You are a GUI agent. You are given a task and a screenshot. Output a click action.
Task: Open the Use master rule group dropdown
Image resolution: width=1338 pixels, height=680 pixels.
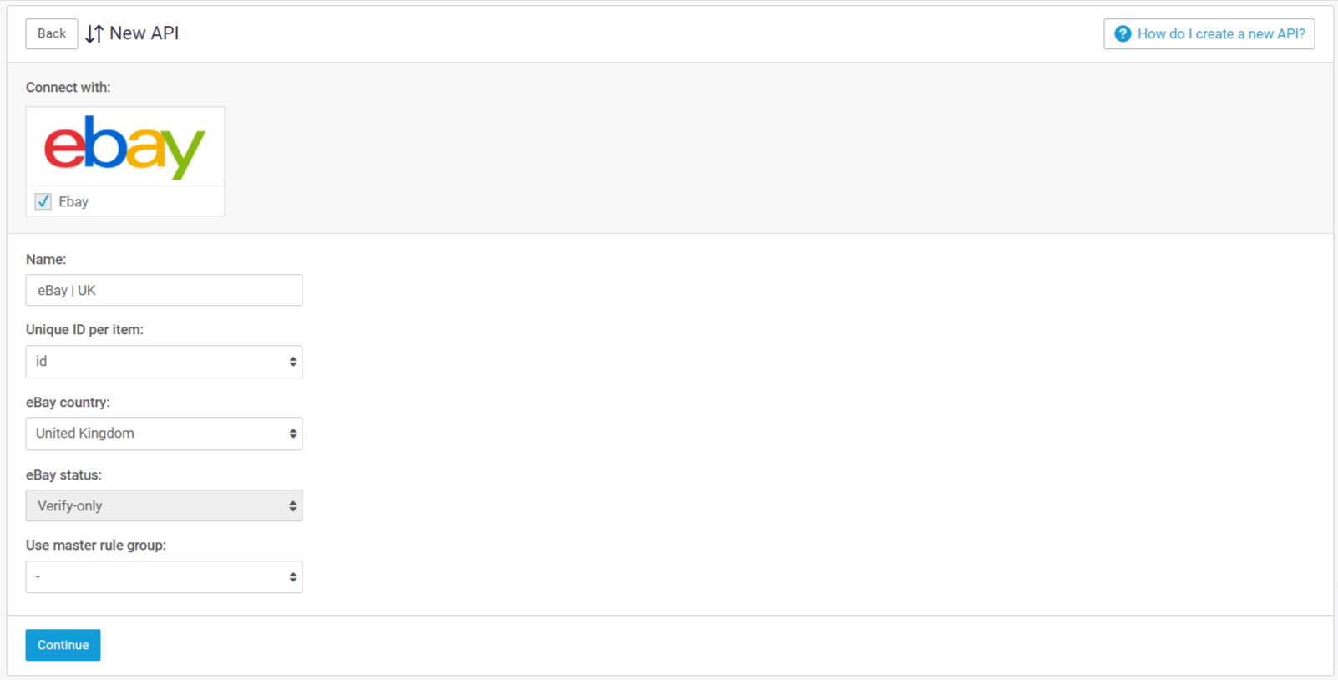(x=164, y=576)
